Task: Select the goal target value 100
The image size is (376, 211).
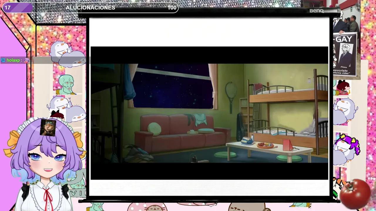Action: (x=172, y=8)
